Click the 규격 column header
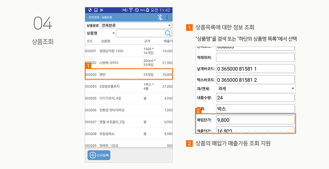 click(x=147, y=41)
